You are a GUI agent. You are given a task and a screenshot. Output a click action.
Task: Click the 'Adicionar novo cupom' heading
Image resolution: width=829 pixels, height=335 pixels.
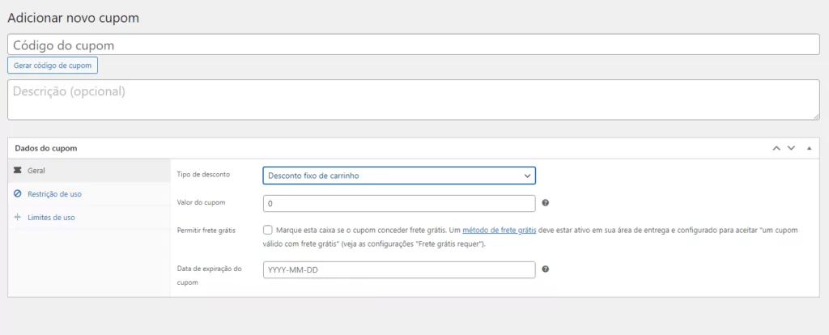tap(73, 18)
